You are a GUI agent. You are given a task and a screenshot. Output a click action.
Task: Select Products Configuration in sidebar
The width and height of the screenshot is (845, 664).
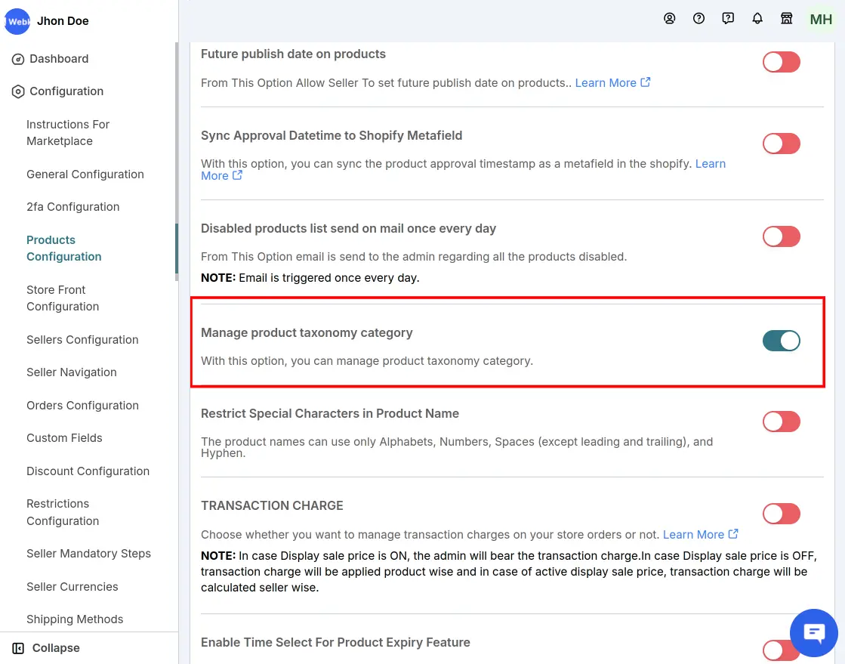point(63,248)
